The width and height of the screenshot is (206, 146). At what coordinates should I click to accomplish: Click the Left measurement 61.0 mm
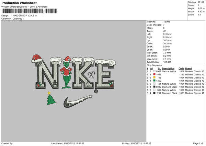pyautogui.click(x=168, y=34)
